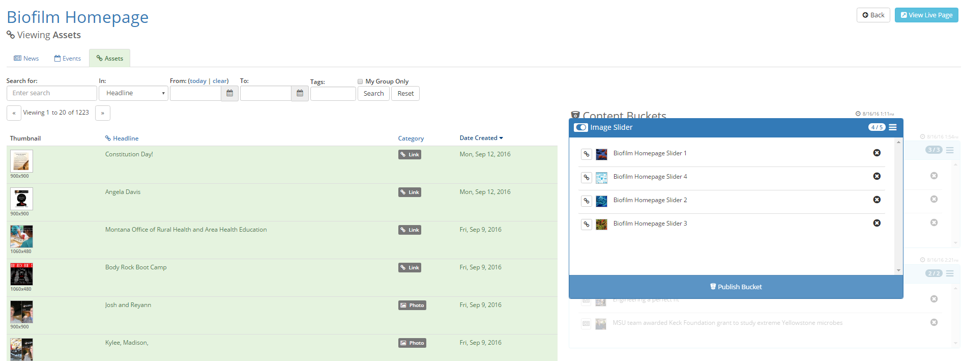The width and height of the screenshot is (963, 361).
Task: Go to next page of assets
Action: (103, 113)
